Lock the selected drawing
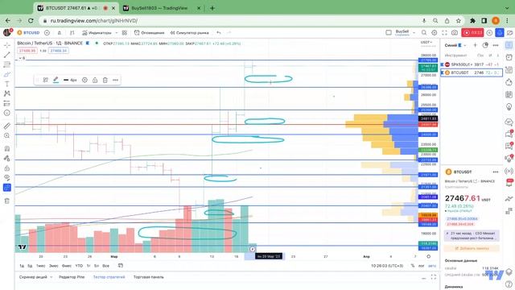Image resolution: width=515 pixels, height=290 pixels. (x=95, y=80)
